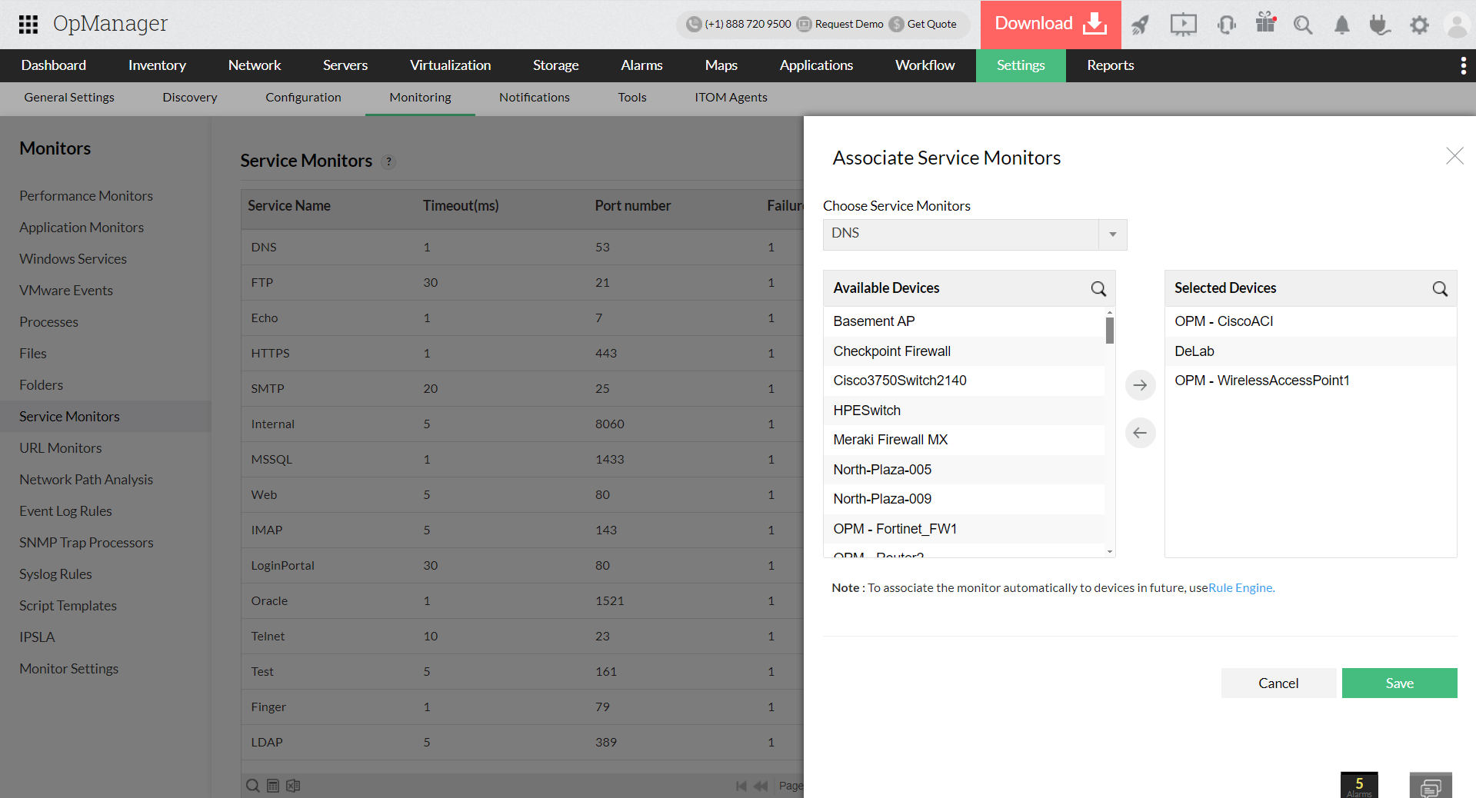
Task: Save the associated service monitors
Action: click(x=1399, y=683)
